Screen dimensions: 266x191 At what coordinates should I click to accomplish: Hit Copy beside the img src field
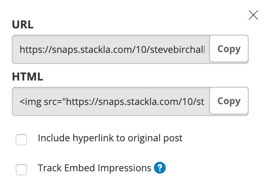[229, 101]
